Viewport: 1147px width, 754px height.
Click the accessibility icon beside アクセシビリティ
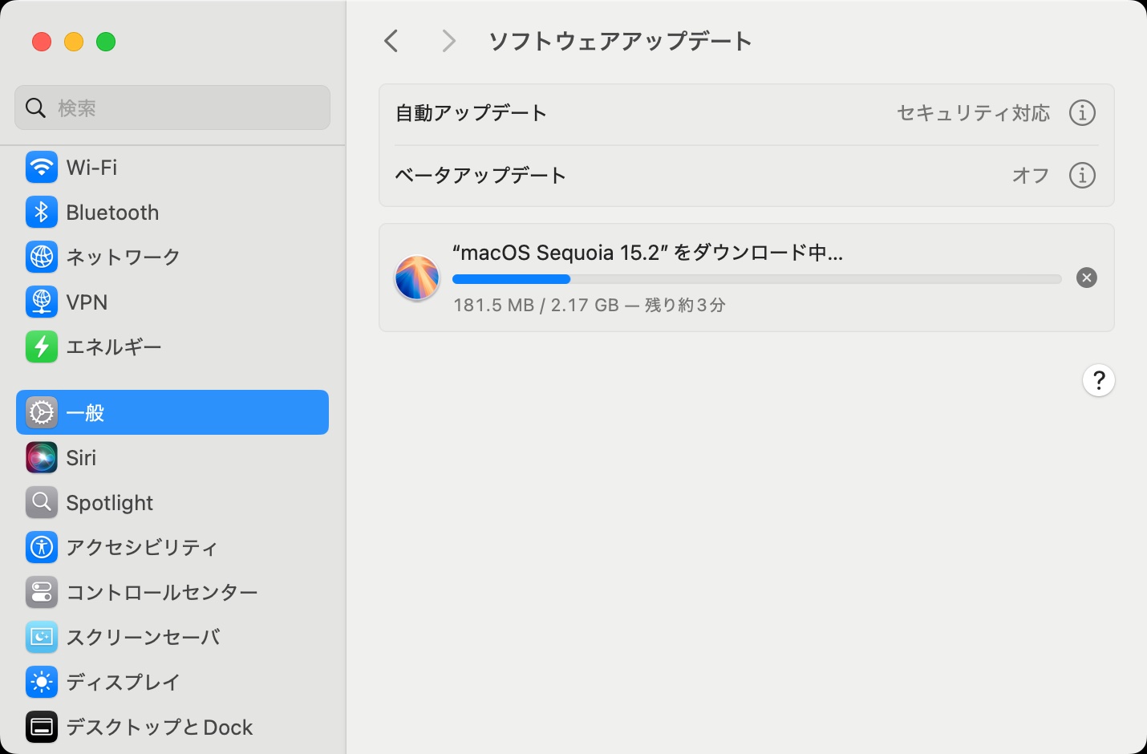pos(41,548)
